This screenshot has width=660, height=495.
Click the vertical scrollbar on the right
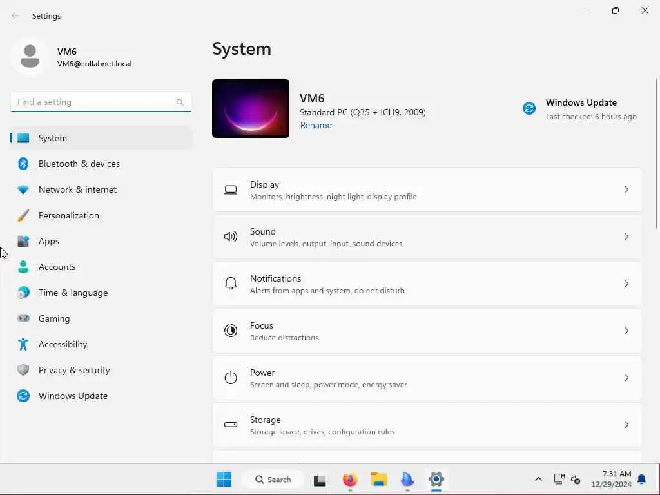657,153
